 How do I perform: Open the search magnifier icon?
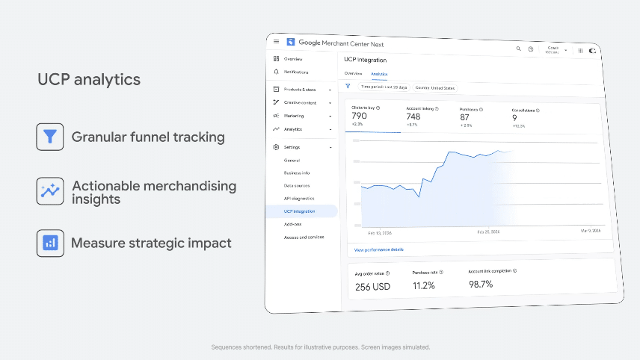click(x=518, y=49)
